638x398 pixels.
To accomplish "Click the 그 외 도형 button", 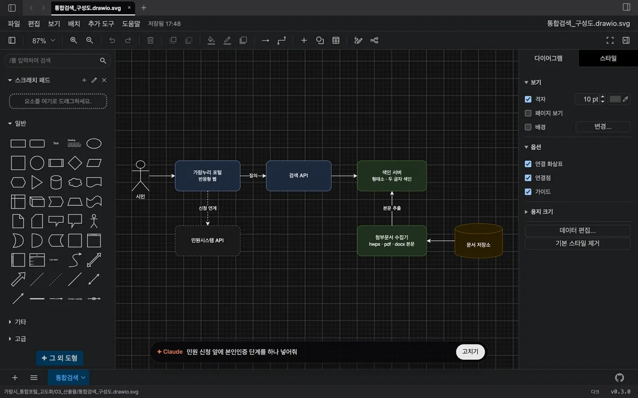I will click(60, 358).
